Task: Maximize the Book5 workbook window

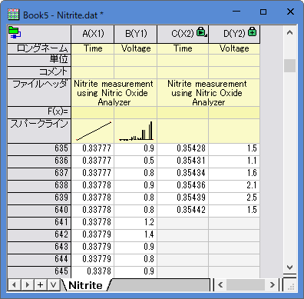Action: point(263,12)
